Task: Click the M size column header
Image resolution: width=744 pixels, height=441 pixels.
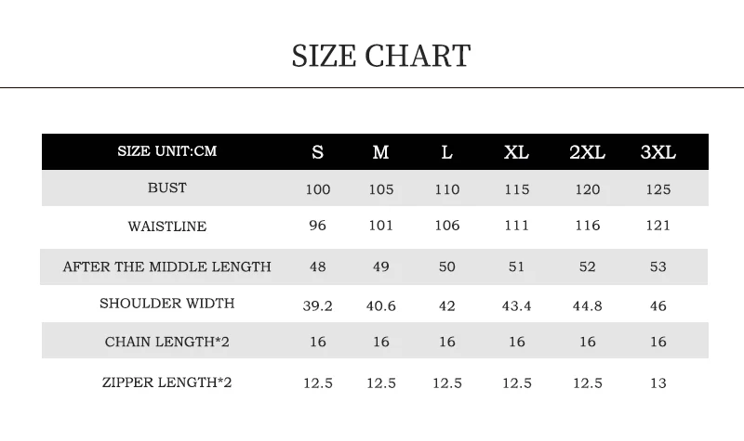Action: coord(380,152)
